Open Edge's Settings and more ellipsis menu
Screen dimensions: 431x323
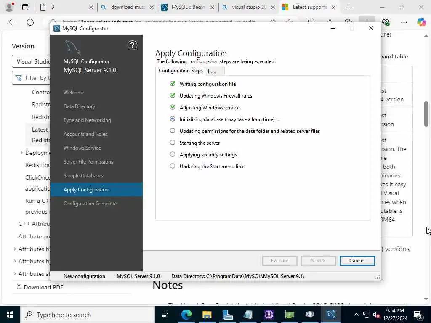(404, 22)
